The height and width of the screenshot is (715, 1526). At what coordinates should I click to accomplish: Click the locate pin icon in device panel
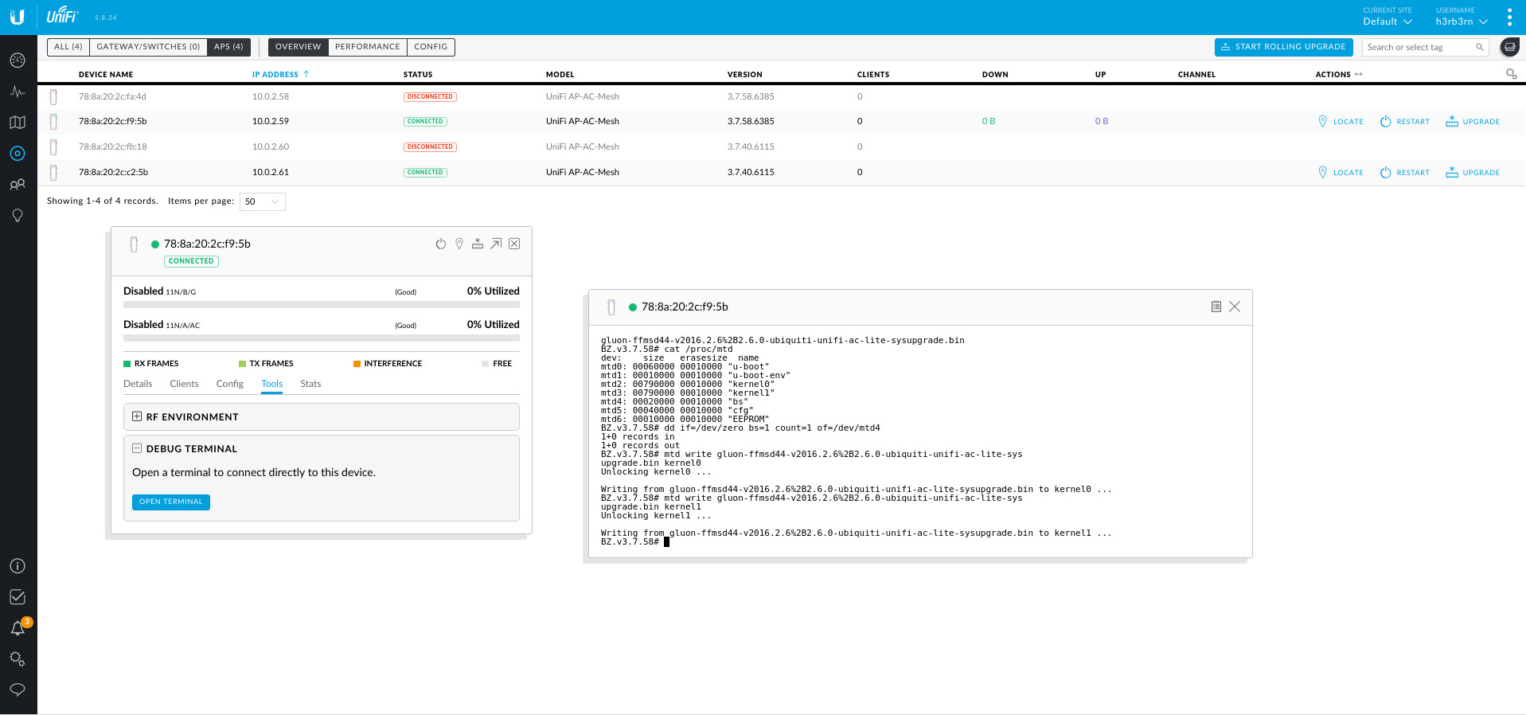[459, 244]
